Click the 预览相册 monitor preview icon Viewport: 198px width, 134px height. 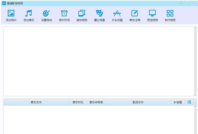[152, 13]
